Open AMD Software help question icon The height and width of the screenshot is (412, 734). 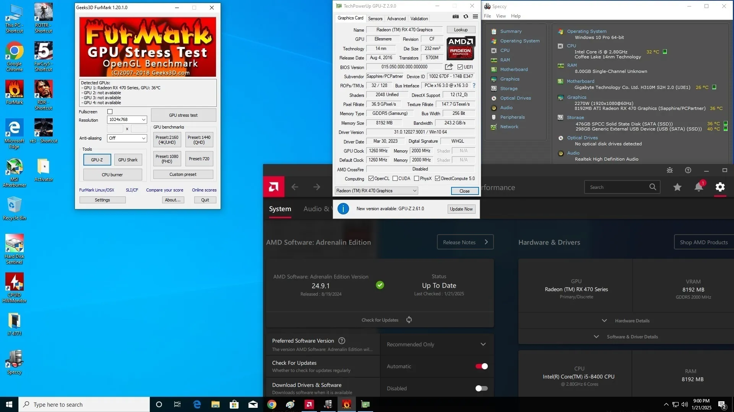point(688,170)
